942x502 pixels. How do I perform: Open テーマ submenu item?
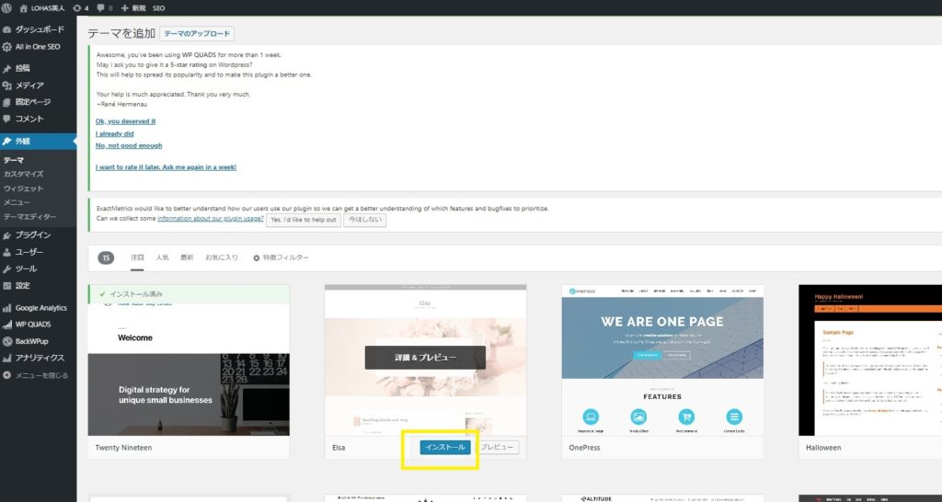pyautogui.click(x=14, y=160)
